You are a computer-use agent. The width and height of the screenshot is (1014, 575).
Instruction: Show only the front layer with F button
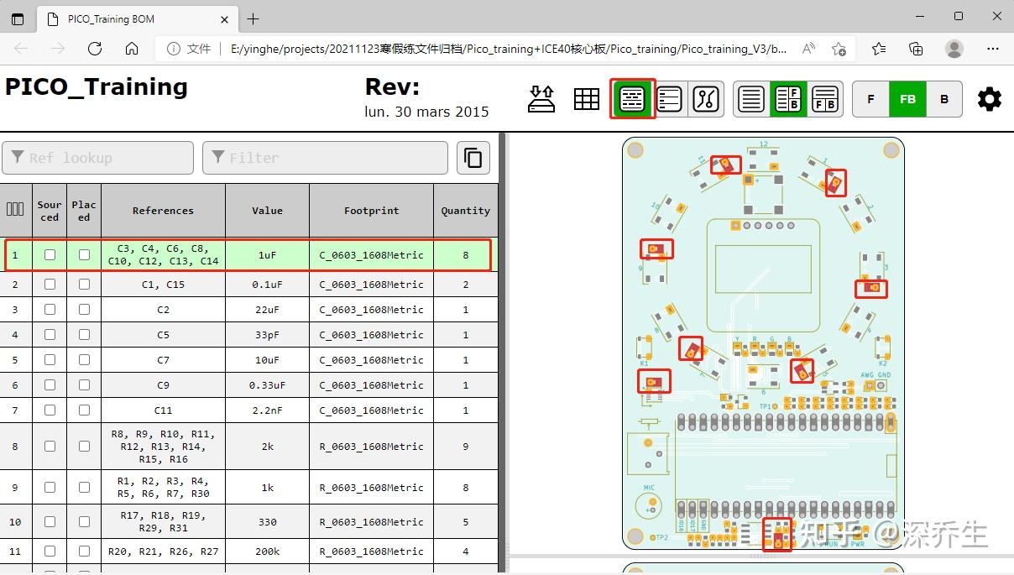[x=870, y=98]
